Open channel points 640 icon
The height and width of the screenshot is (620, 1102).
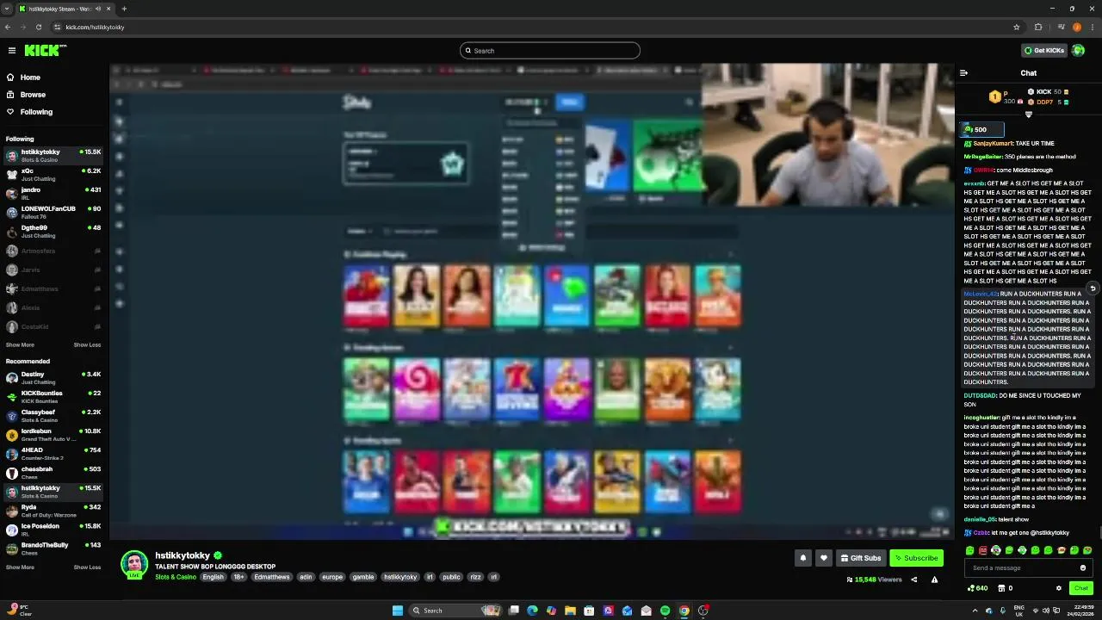click(x=976, y=588)
